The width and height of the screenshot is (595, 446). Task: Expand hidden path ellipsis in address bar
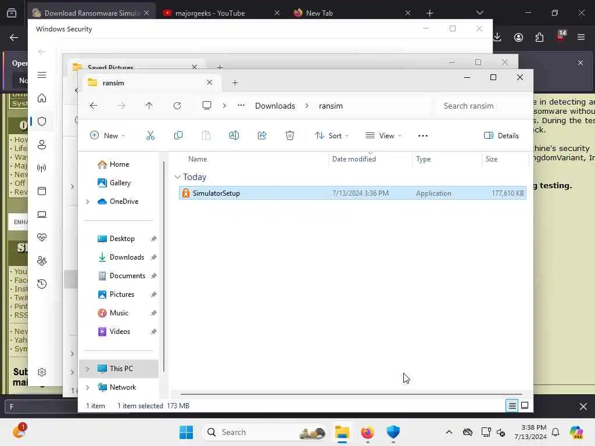click(x=241, y=106)
